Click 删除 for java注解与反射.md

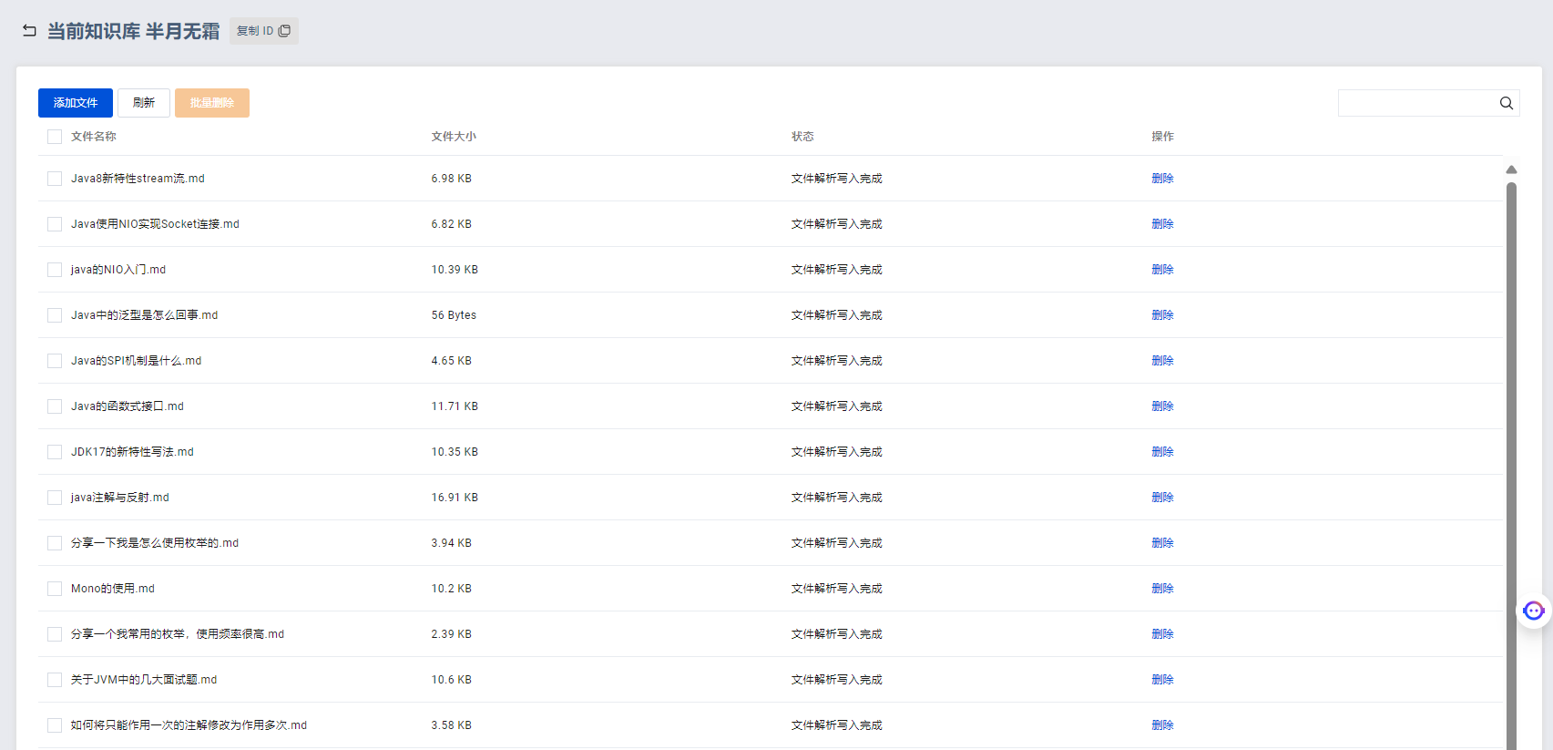1162,498
